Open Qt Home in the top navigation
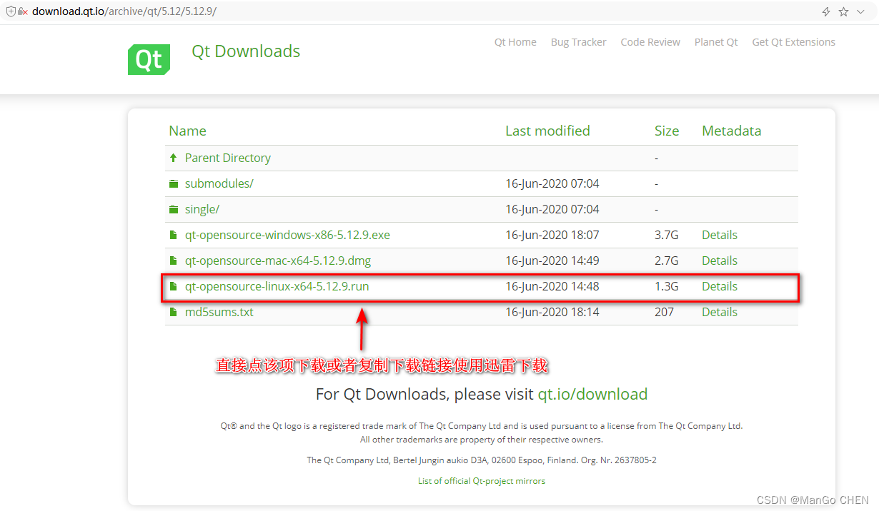 pyautogui.click(x=515, y=42)
